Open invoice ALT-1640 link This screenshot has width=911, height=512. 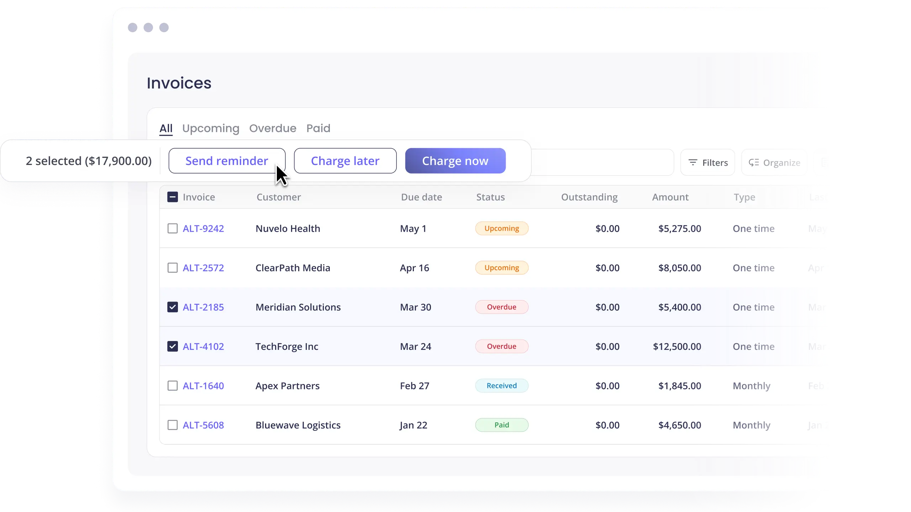203,386
